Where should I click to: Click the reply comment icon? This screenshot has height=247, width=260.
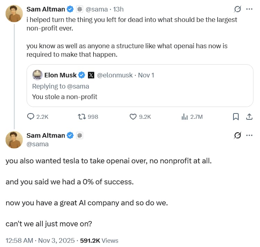pyautogui.click(x=31, y=117)
